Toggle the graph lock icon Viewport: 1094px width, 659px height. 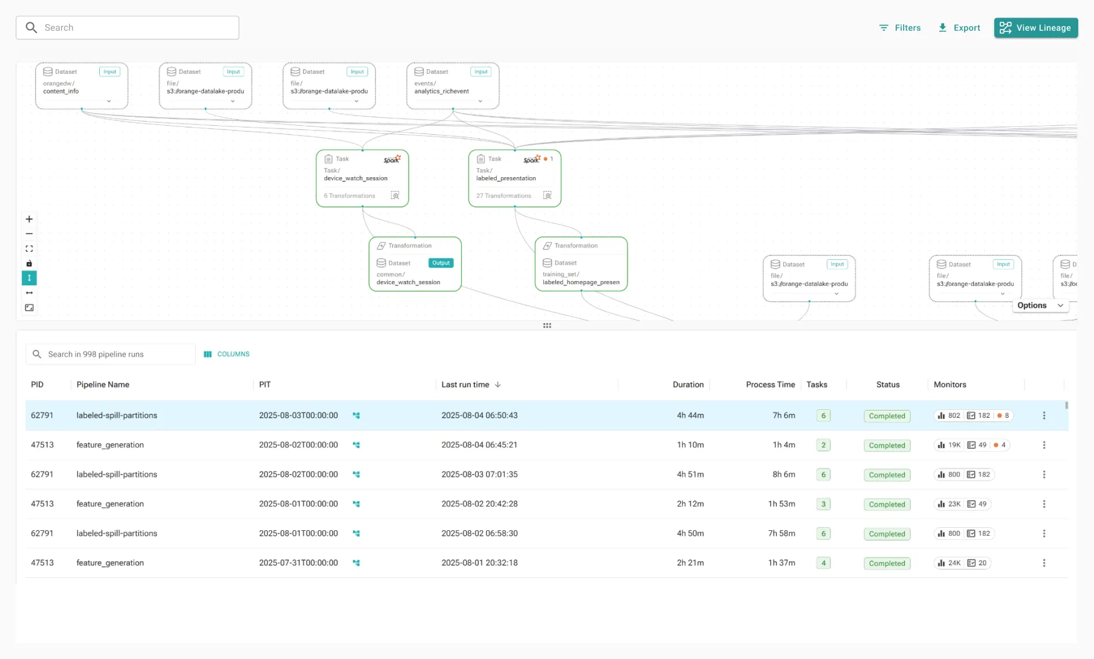pos(29,264)
